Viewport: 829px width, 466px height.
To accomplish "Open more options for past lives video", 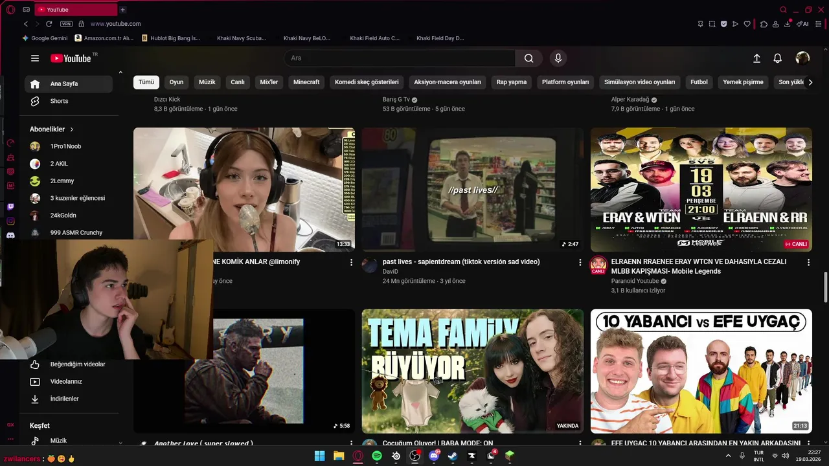I will [x=580, y=262].
